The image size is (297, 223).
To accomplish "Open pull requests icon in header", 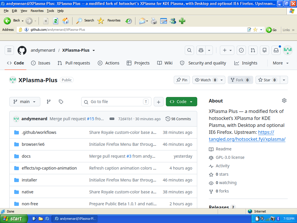I will click(253, 50).
